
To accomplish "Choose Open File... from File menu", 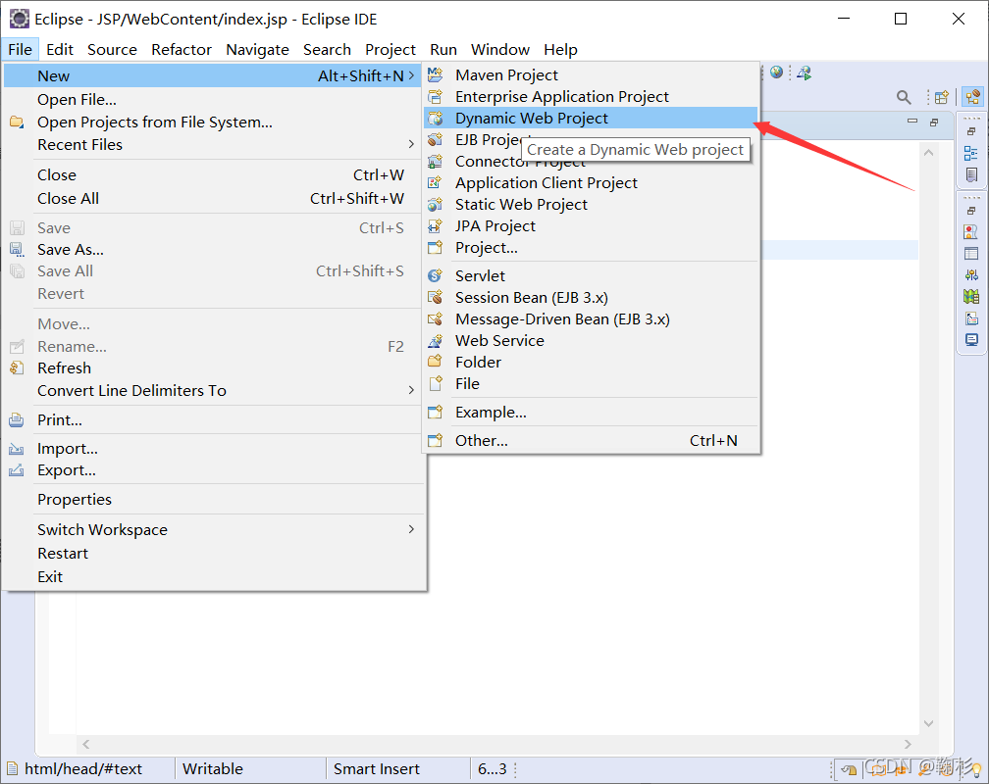I will (213, 99).
